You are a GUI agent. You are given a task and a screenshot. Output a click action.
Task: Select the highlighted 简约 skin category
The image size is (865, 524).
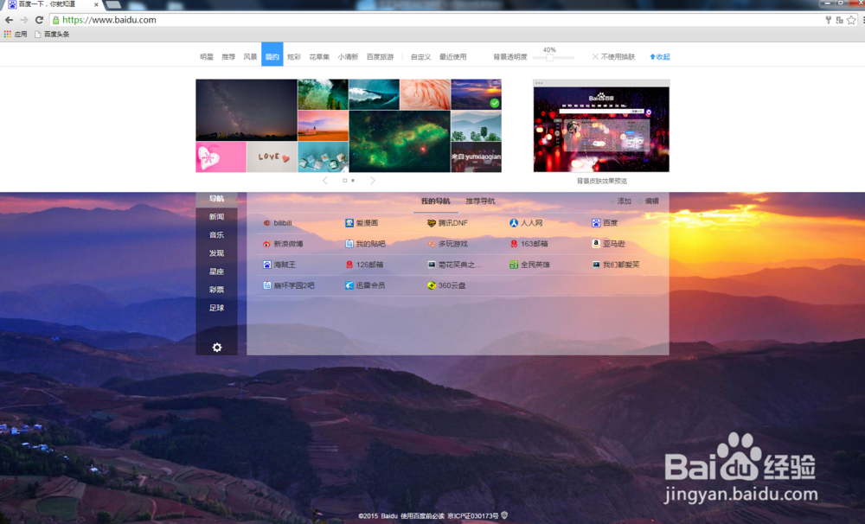tap(272, 54)
